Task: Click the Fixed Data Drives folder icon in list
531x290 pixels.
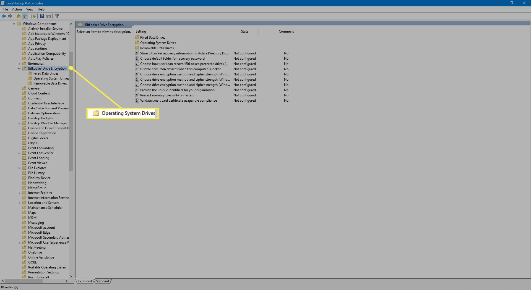Action: tap(137, 37)
